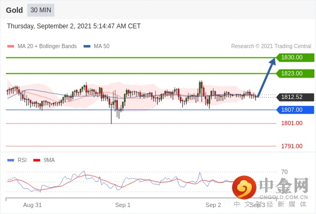Image resolution: width=316 pixels, height=214 pixels.
Task: Click the Gold instrument title
Action: (x=14, y=10)
